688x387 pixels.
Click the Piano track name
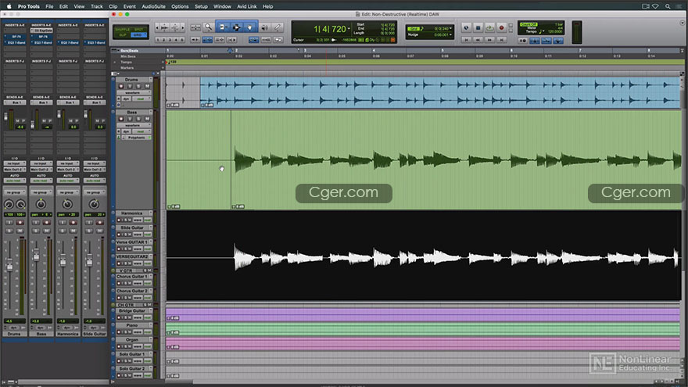point(132,325)
